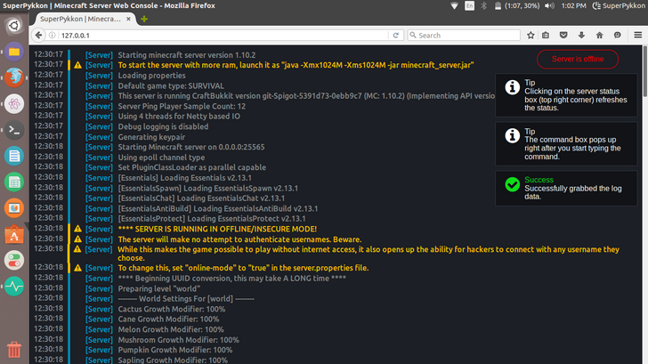Select the SuperPykkon Minecraft browser tab
648x364 pixels.
tap(80, 19)
